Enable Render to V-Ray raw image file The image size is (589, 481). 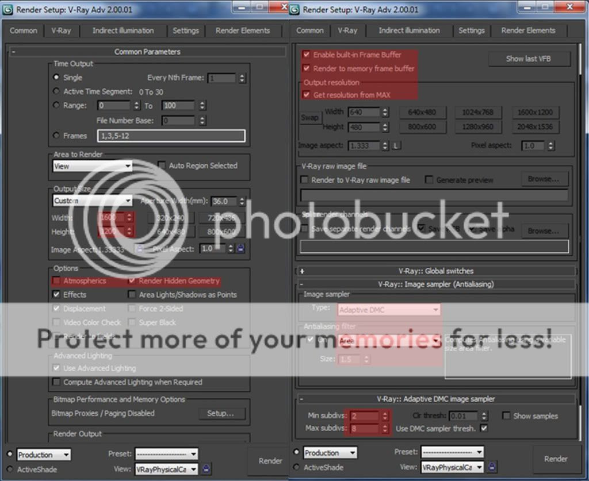coord(305,180)
